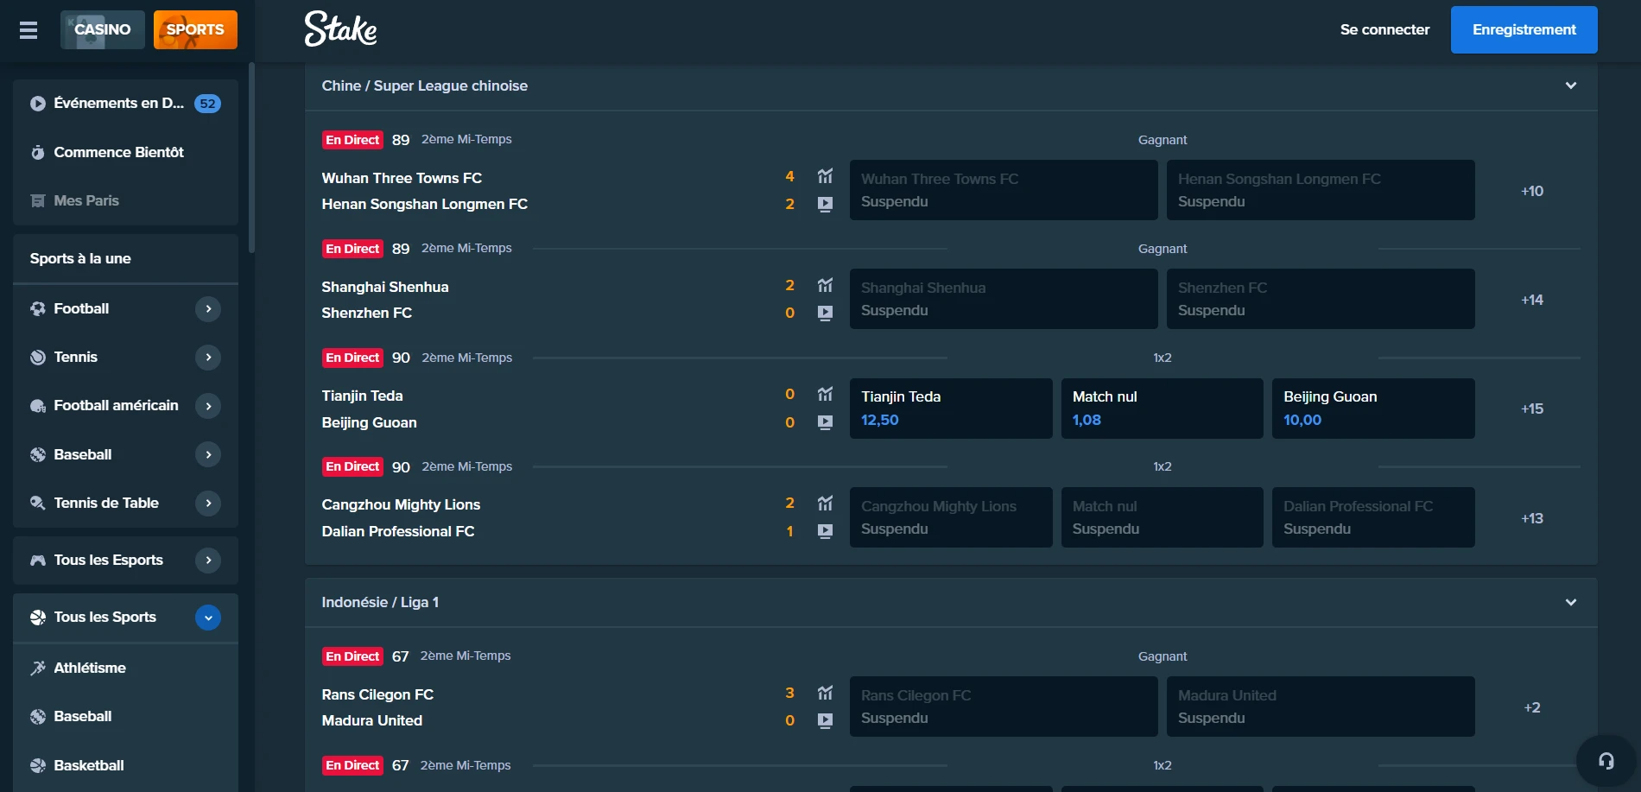Open Événements en Direct menu item
This screenshot has height=792, width=1641.
click(125, 104)
